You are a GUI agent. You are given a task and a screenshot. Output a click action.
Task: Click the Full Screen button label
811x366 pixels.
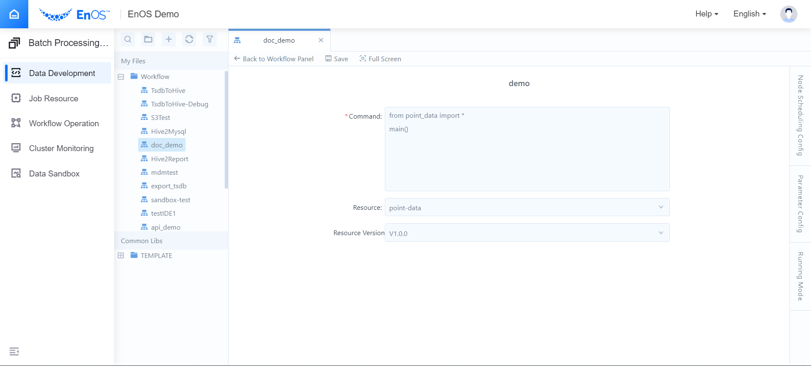(x=385, y=59)
